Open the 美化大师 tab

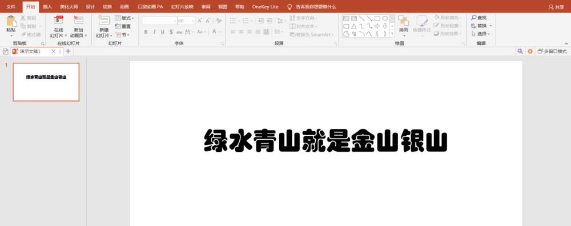pyautogui.click(x=69, y=6)
